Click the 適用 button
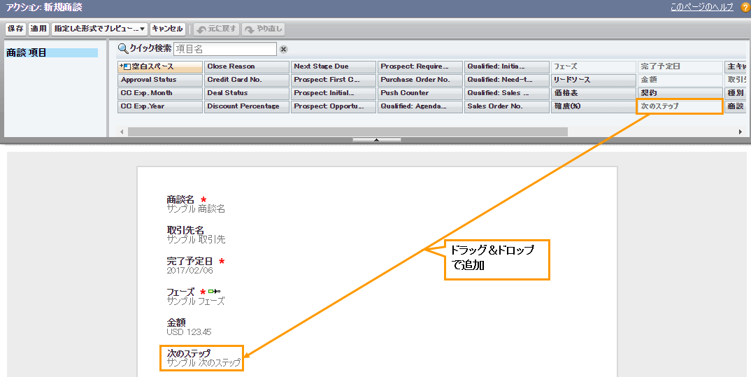 [38, 29]
